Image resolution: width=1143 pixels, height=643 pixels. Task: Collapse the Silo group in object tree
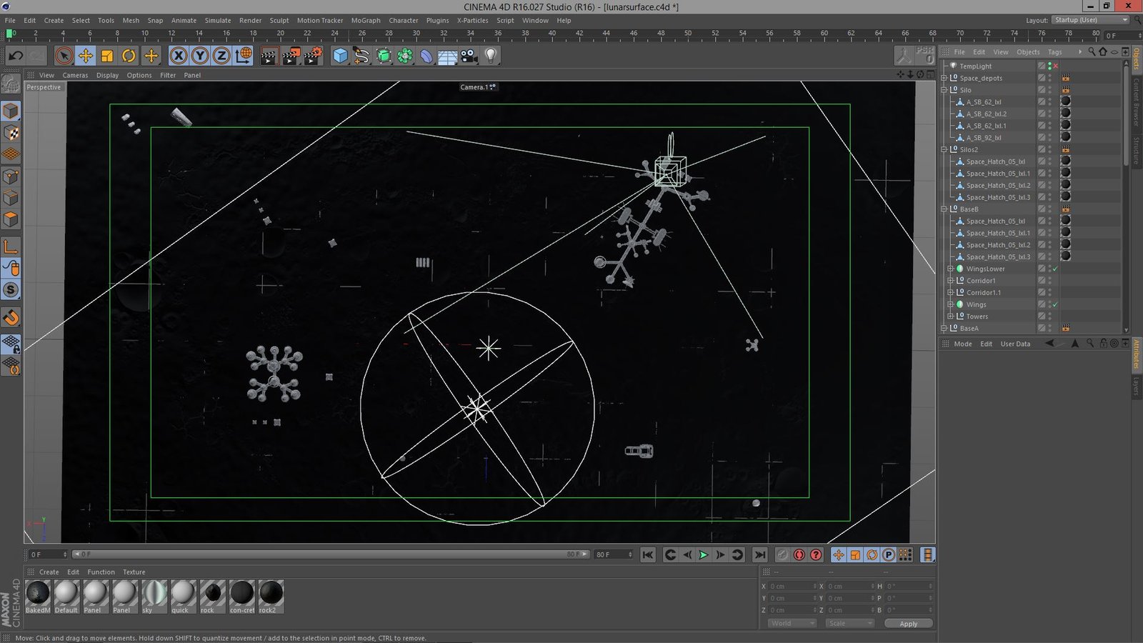(x=944, y=90)
